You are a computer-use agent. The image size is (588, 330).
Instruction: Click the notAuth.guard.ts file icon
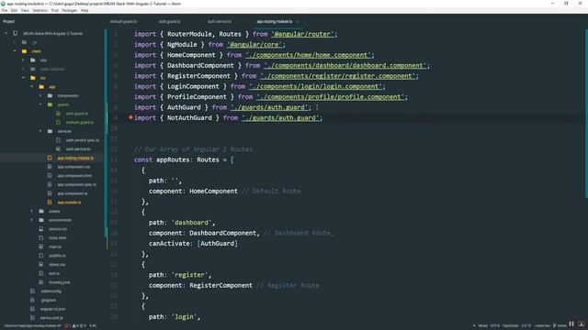pos(58,122)
